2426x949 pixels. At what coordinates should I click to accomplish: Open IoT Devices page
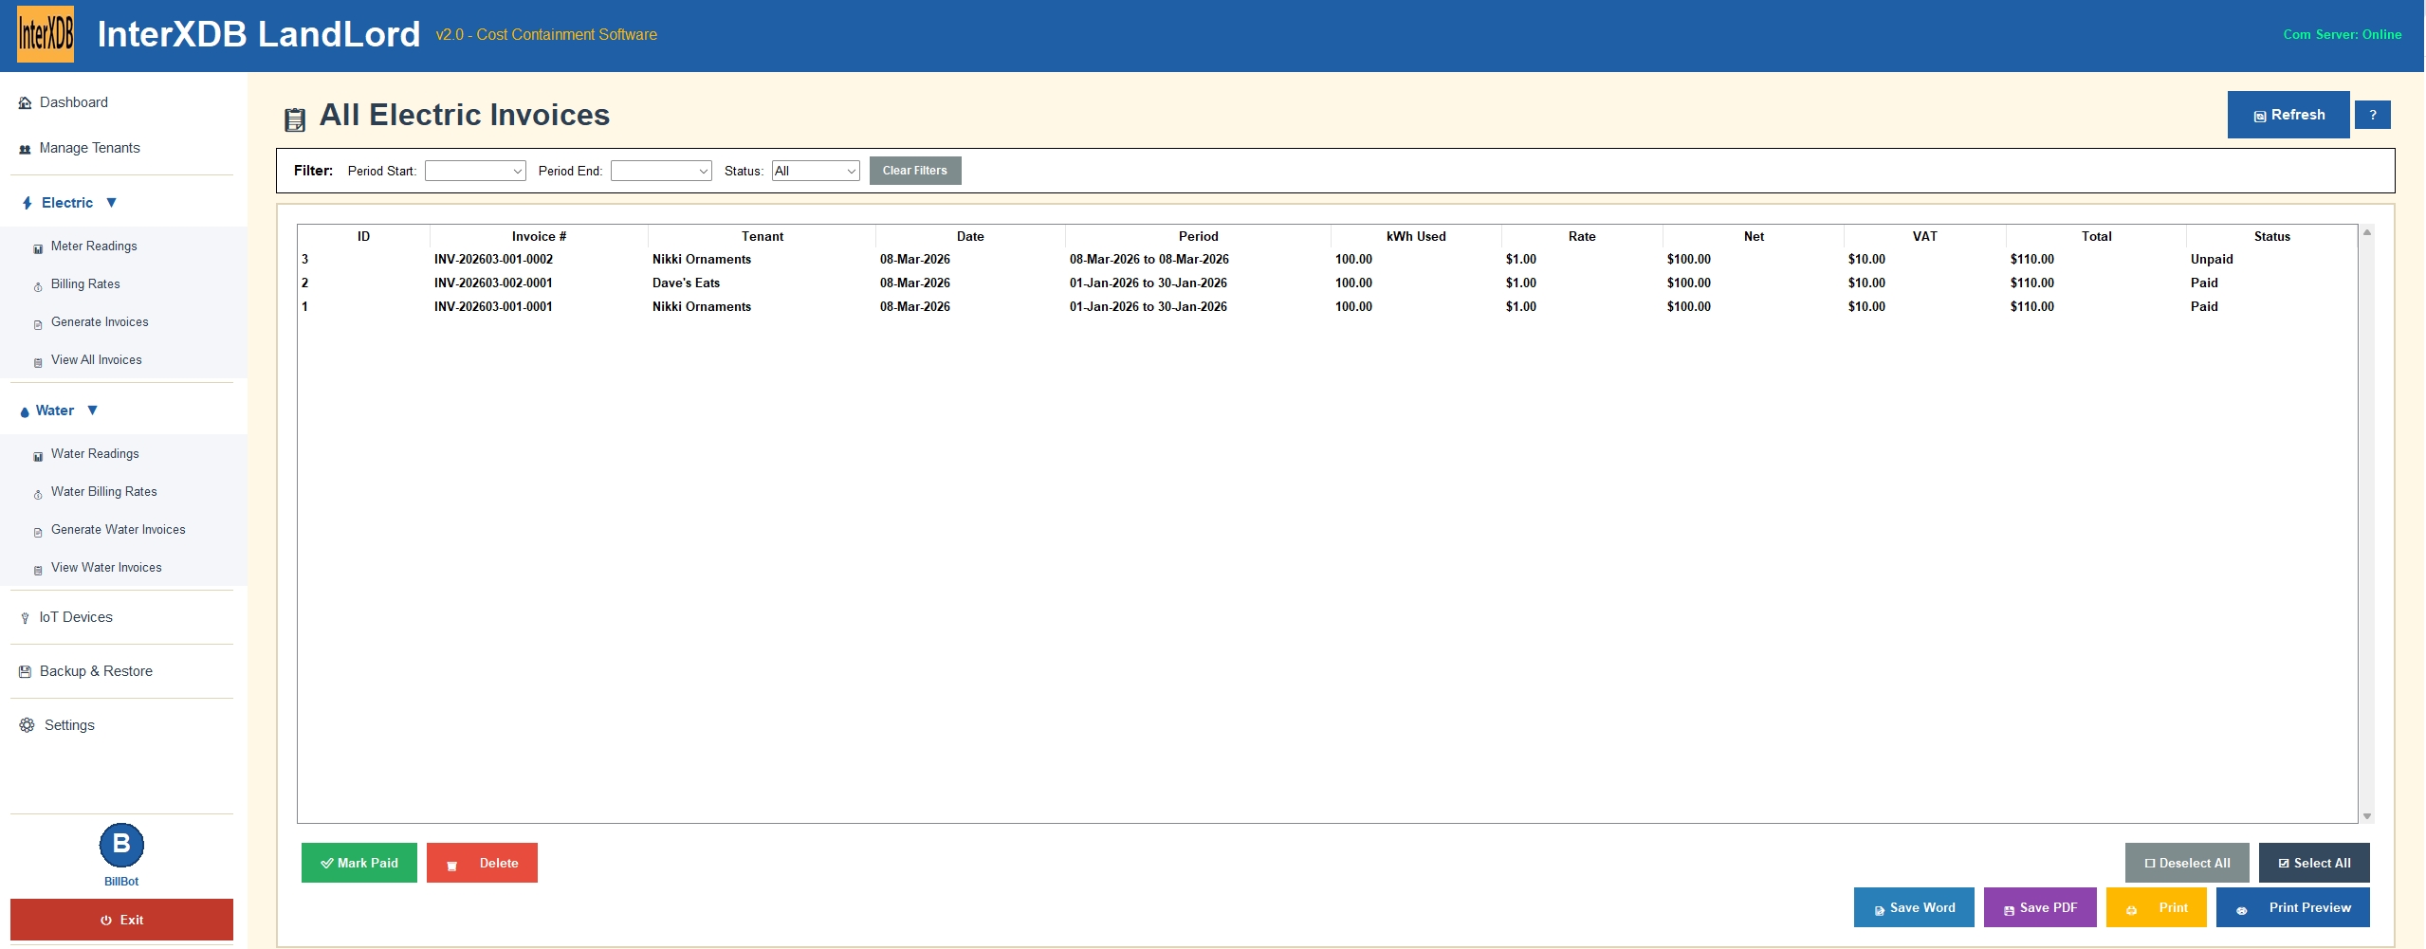pyautogui.click(x=76, y=617)
